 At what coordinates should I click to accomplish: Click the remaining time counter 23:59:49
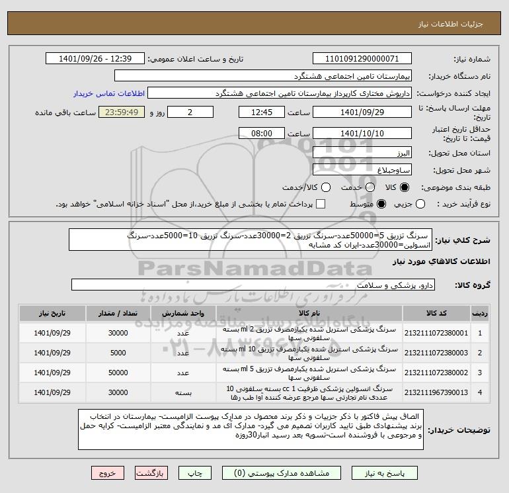[x=122, y=112]
